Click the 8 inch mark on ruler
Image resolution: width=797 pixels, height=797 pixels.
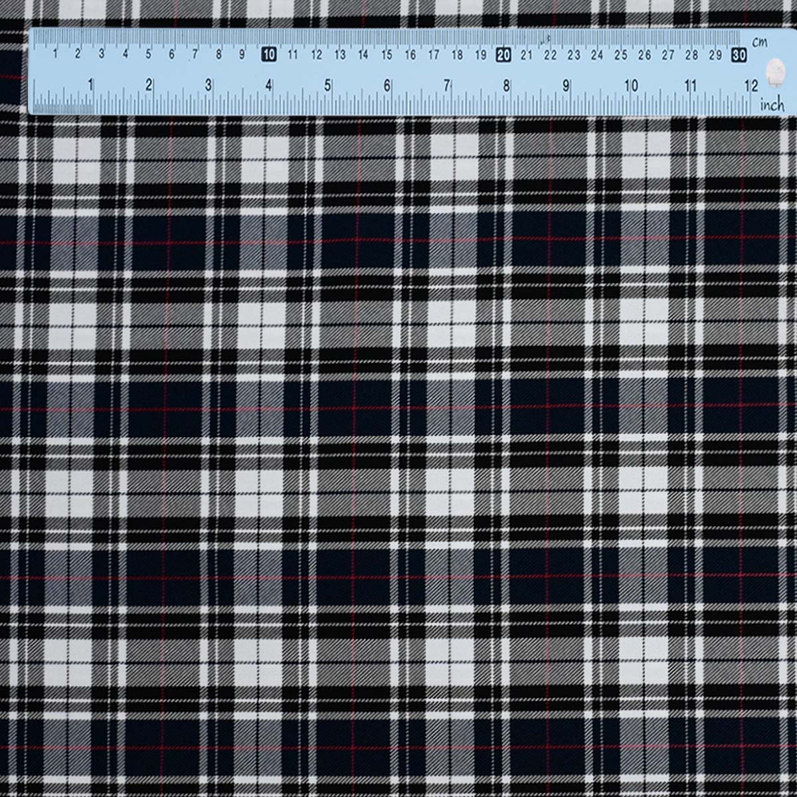507,85
